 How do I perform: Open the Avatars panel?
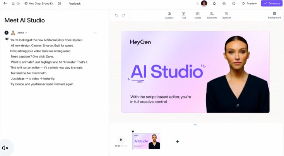(169, 15)
